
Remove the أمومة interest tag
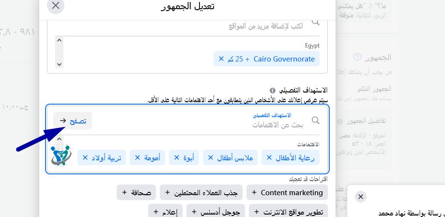tap(137, 158)
